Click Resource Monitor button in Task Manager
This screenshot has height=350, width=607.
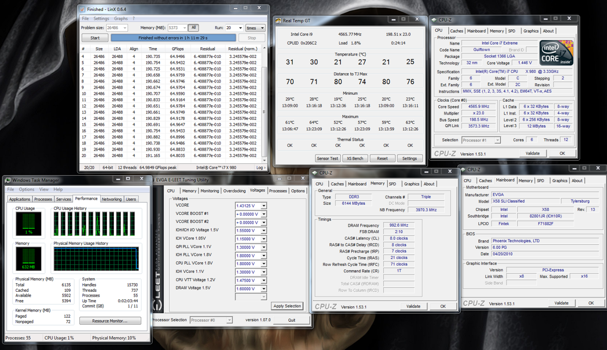[110, 321]
